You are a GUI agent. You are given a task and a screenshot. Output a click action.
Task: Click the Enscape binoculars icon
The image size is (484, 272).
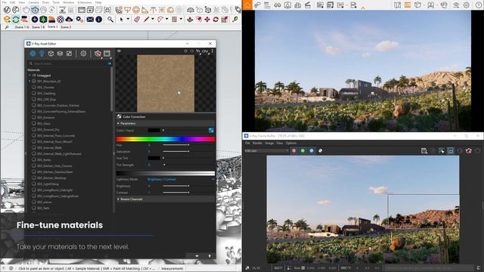[278, 5]
